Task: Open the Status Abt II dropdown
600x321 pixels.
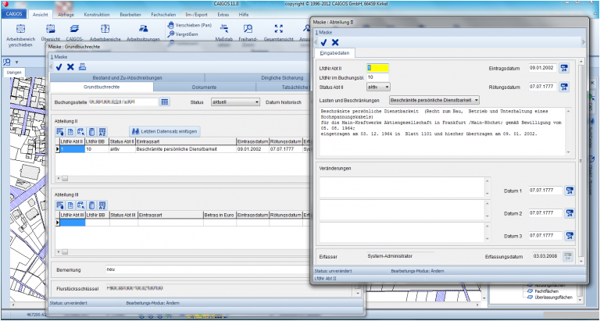Action: click(378, 87)
